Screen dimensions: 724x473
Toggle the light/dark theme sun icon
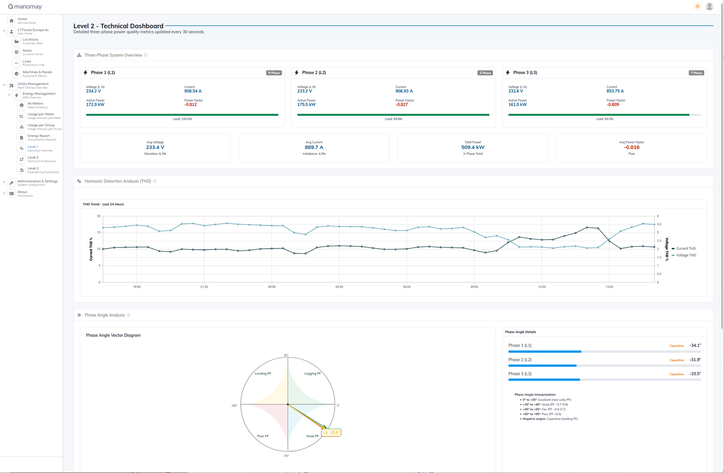[697, 6]
